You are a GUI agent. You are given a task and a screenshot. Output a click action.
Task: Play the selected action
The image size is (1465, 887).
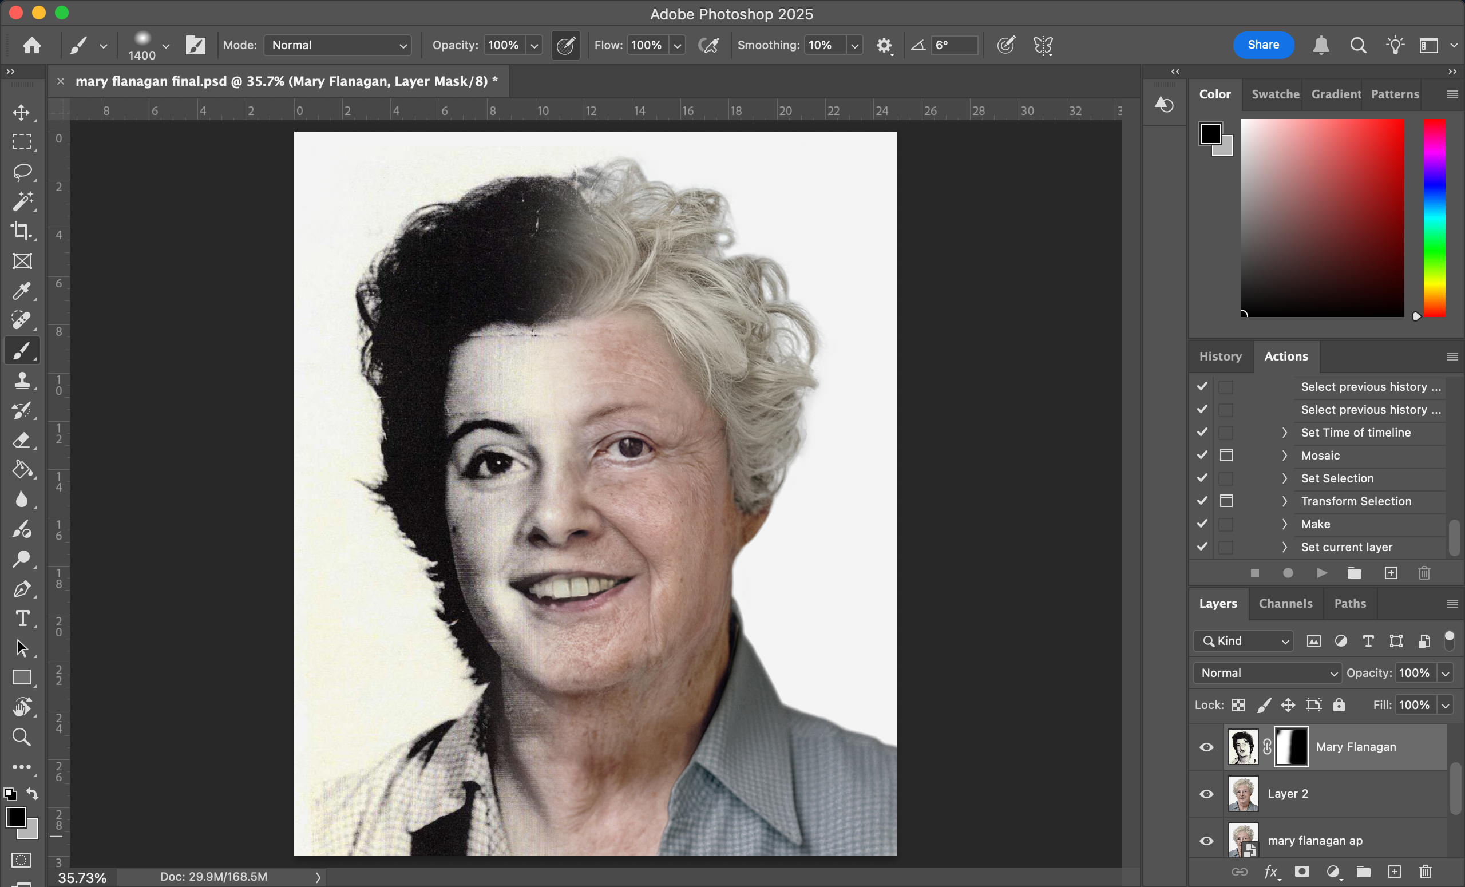[1321, 572]
